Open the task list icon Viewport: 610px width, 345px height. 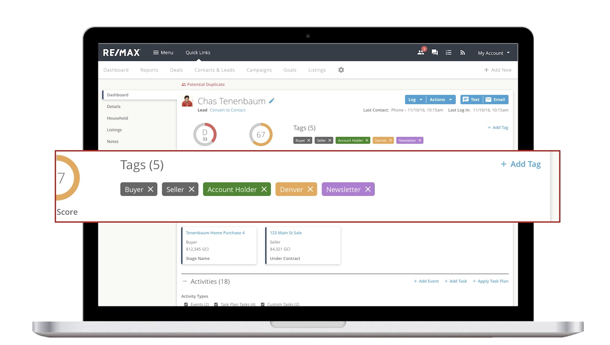coord(448,52)
